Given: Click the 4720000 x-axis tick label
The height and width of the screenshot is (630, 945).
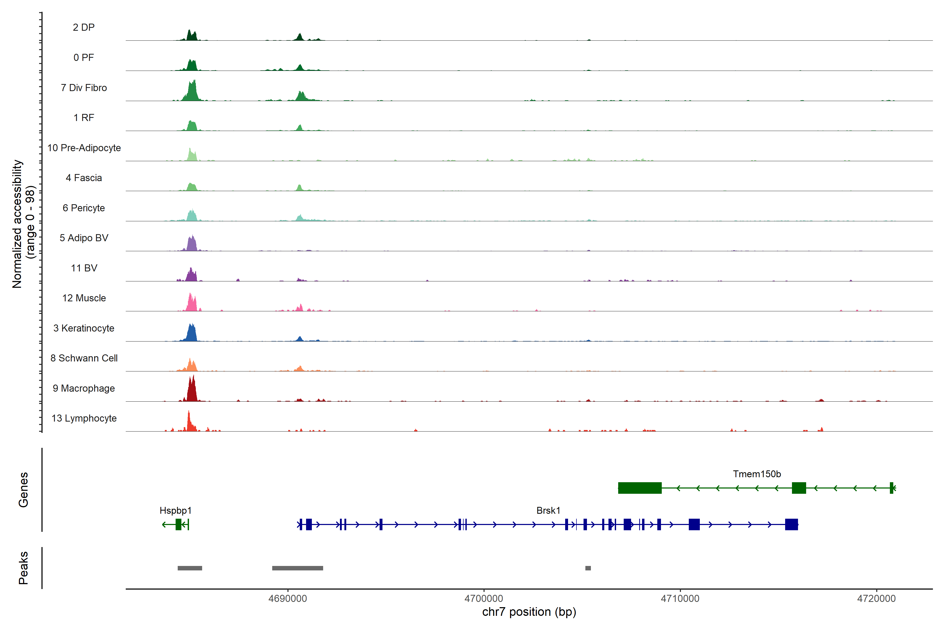Looking at the screenshot, I should [x=876, y=598].
